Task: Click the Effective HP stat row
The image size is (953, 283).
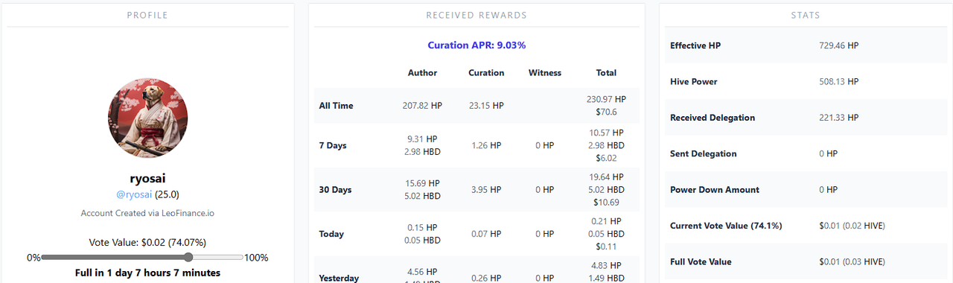Action: click(806, 45)
